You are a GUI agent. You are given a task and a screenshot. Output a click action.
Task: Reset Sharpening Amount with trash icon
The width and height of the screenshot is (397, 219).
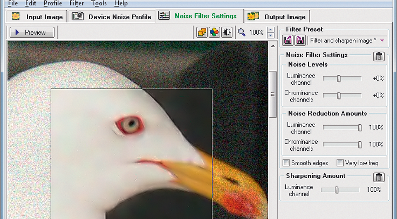tap(379, 177)
